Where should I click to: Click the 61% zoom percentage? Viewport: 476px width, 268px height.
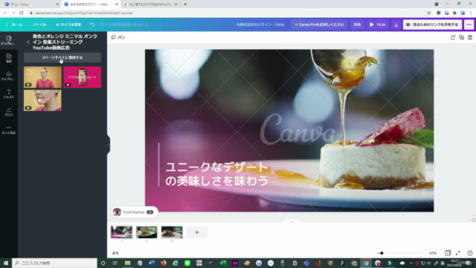(433, 253)
